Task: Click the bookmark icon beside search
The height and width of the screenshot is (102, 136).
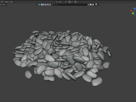Action: [x=91, y=5]
